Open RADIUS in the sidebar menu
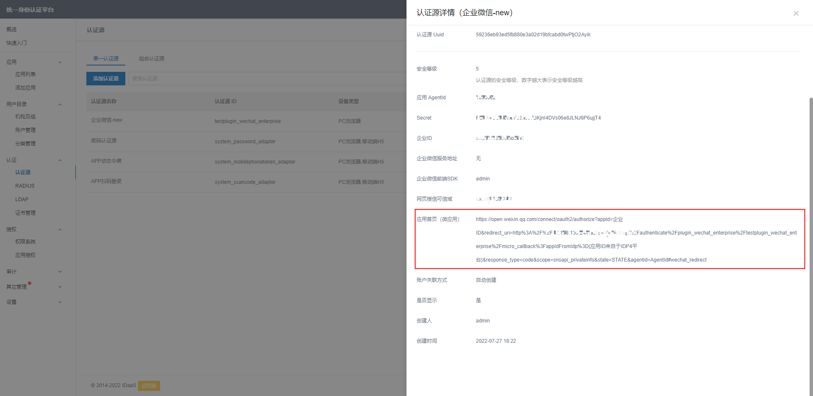Viewport: 813px width, 396px height. click(x=25, y=186)
